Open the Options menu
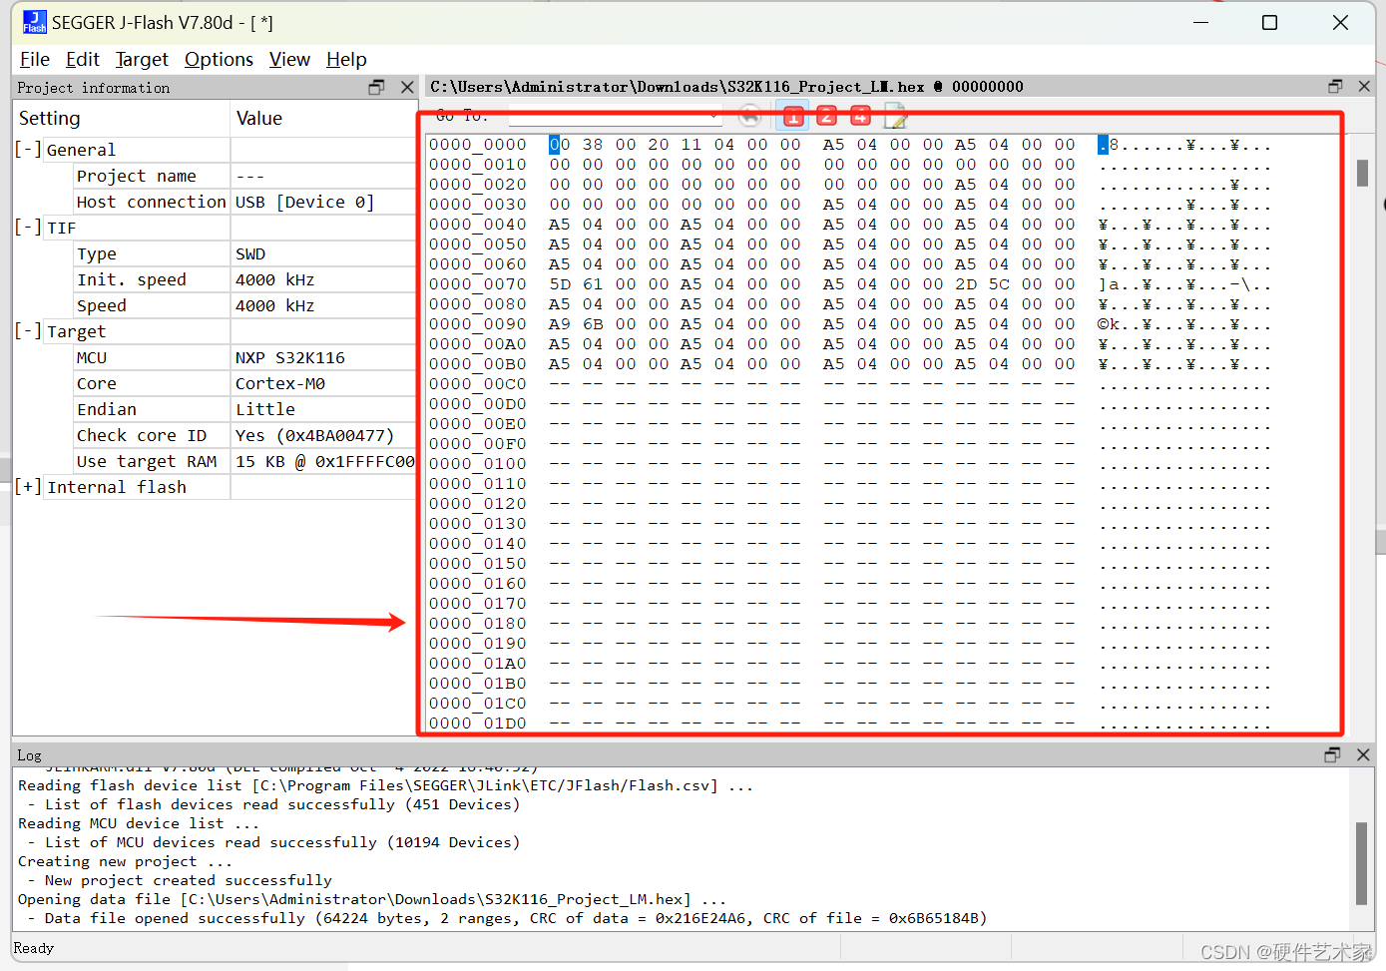Viewport: 1386px width, 971px height. point(219,60)
